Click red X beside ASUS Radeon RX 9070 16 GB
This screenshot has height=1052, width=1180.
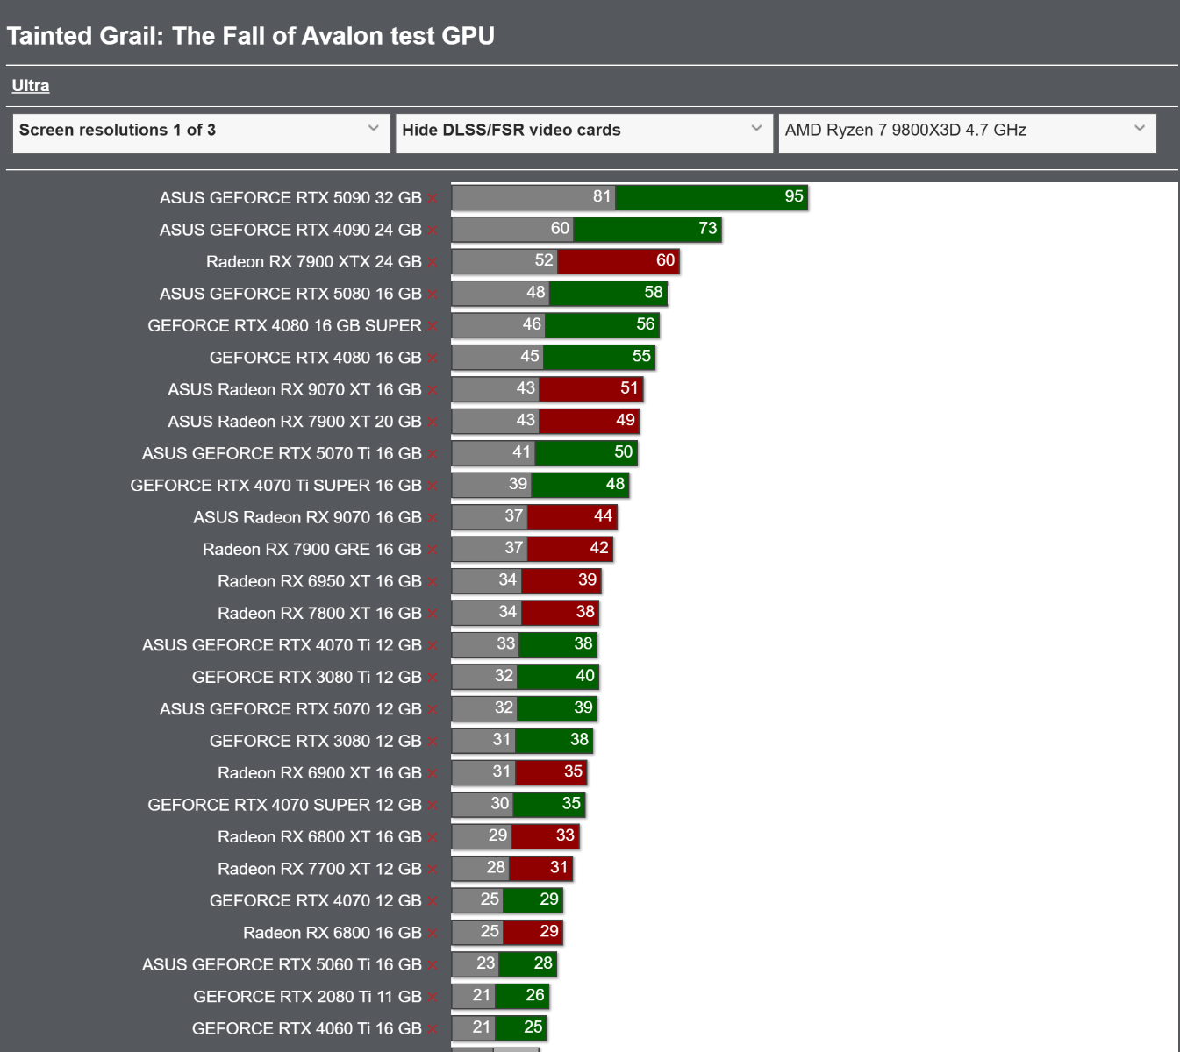coord(433,518)
